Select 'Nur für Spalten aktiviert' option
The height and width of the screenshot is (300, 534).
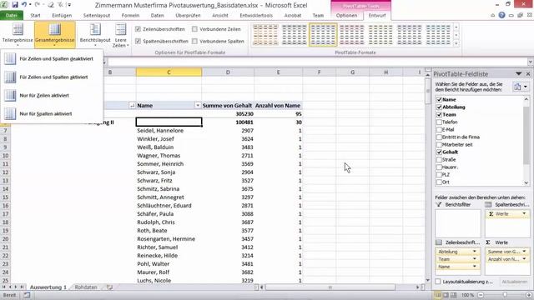click(x=52, y=114)
